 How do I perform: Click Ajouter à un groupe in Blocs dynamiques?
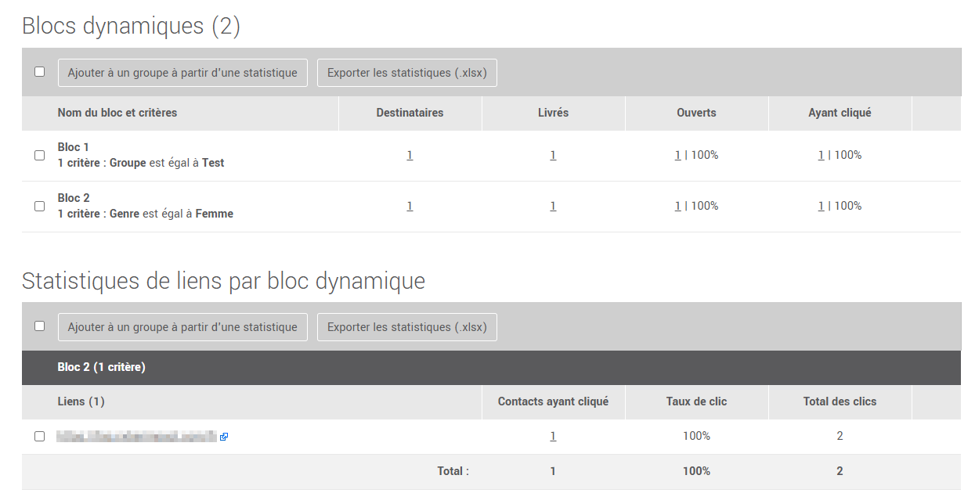[182, 72]
